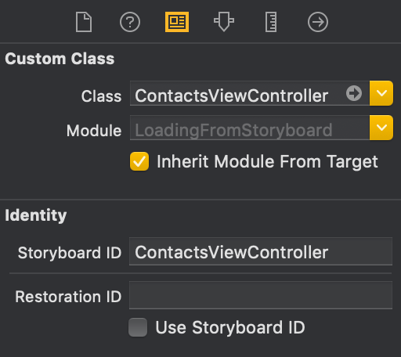Open the Attributes inspector
This screenshot has height=357, width=401.
pyautogui.click(x=224, y=22)
